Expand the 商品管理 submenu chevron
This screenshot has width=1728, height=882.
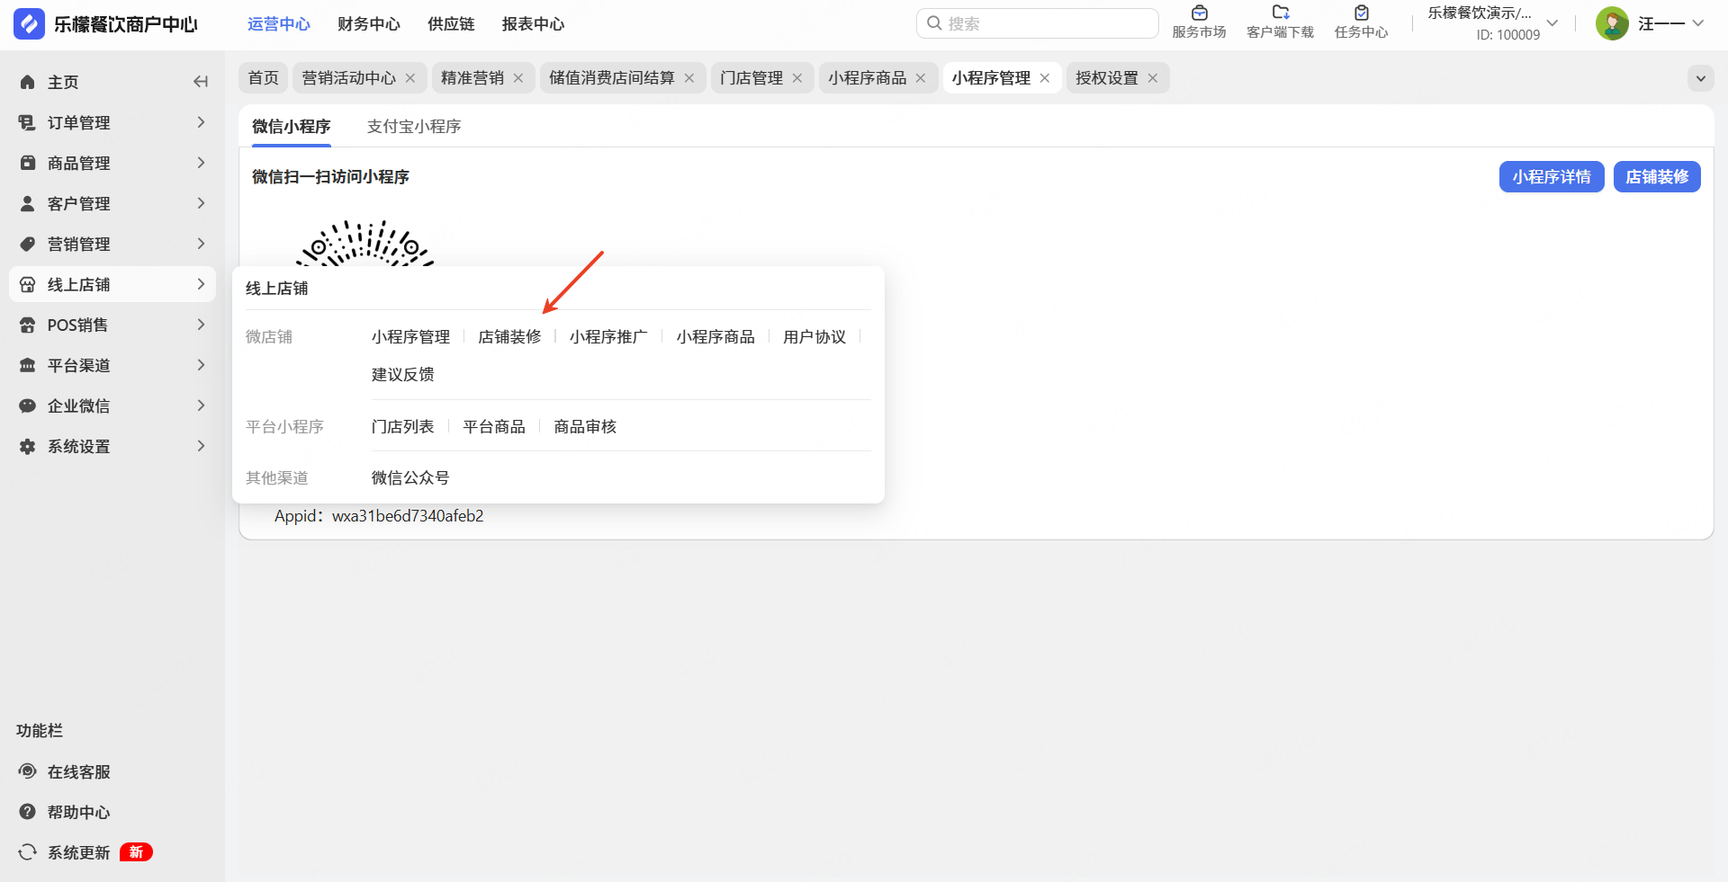coord(201,163)
